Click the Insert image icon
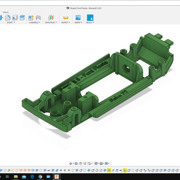Screen dimensions: 180x180 [78, 17]
